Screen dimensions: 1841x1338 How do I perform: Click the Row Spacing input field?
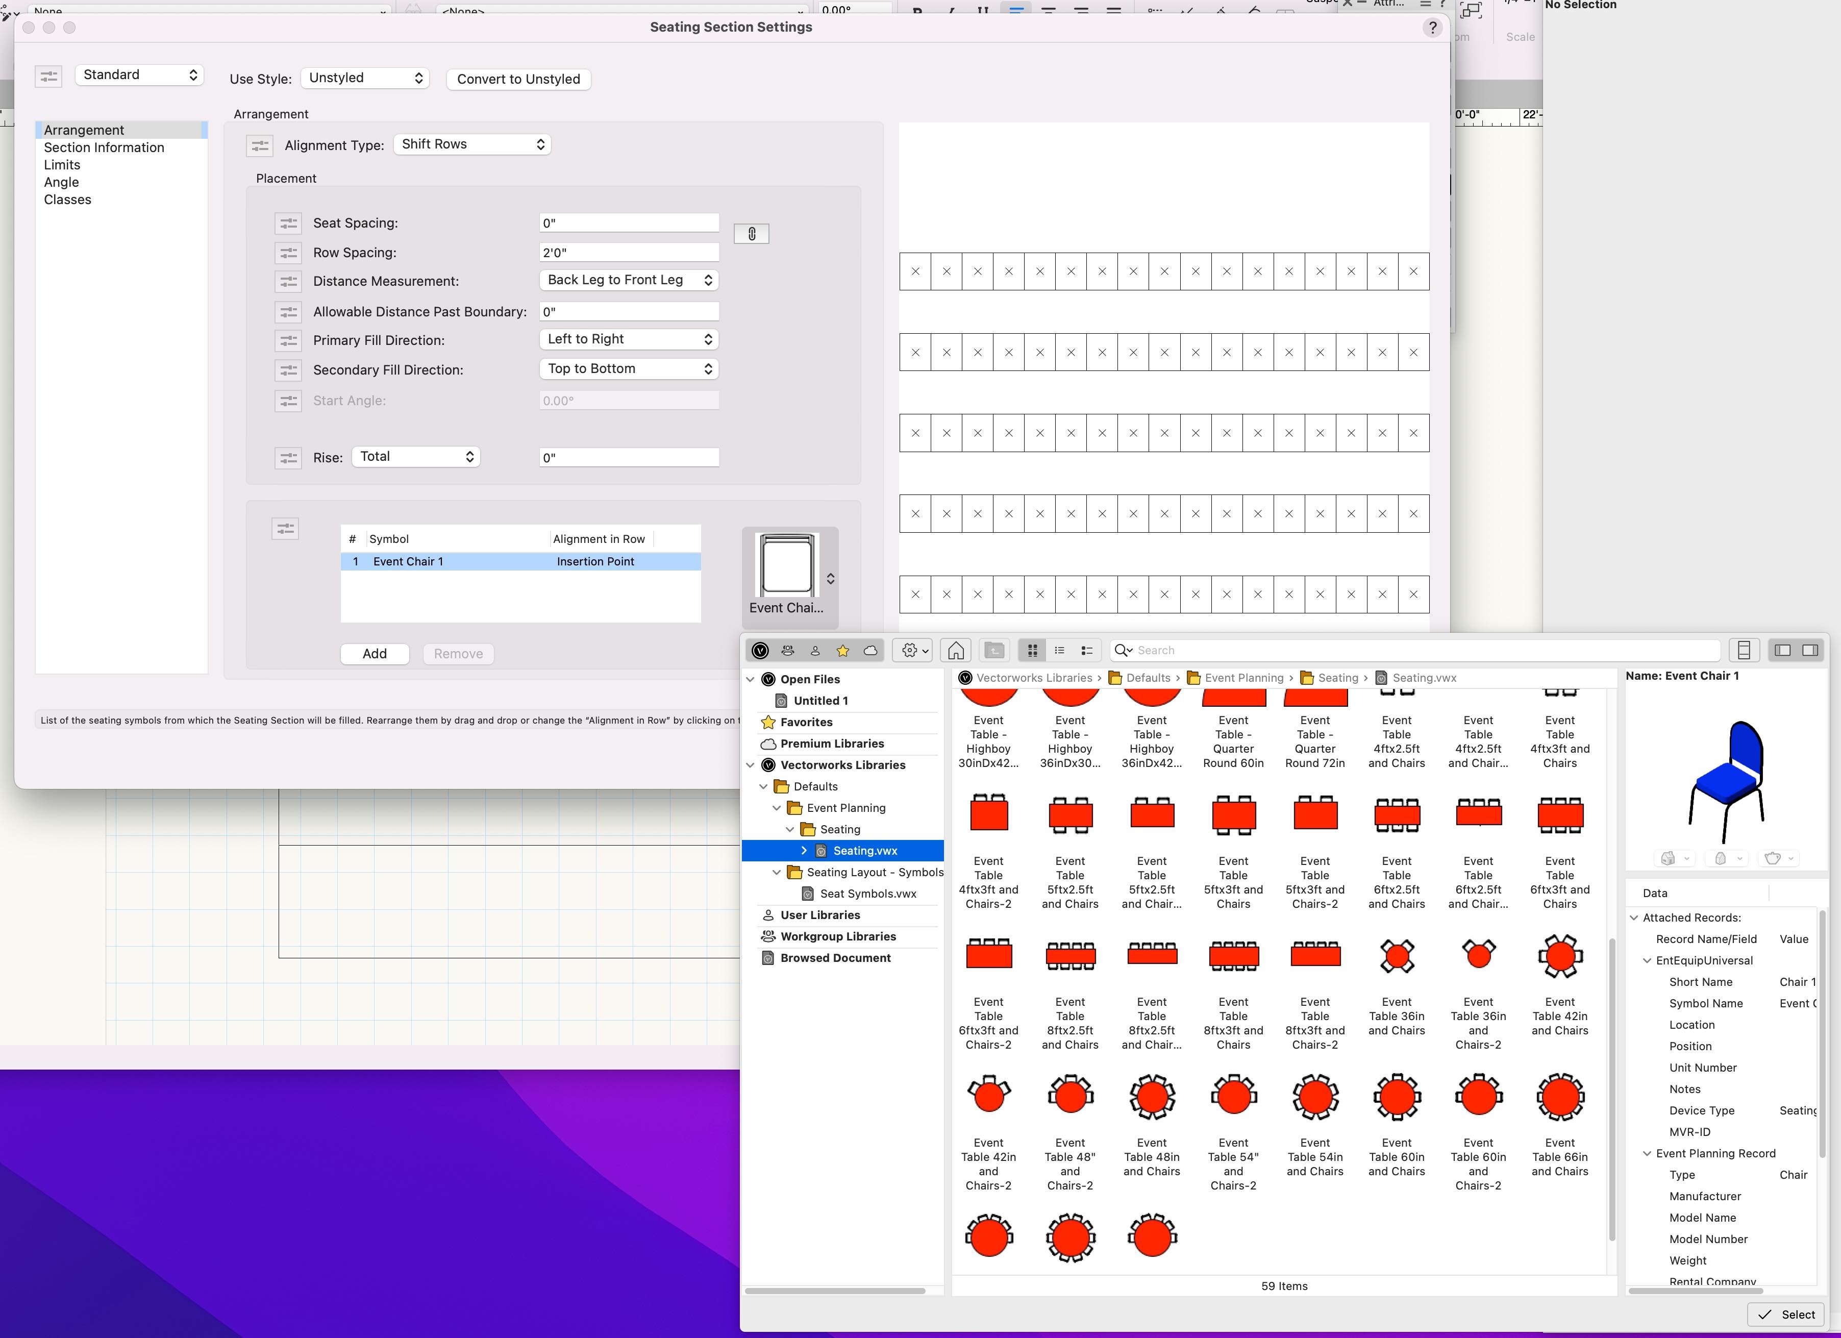click(628, 253)
